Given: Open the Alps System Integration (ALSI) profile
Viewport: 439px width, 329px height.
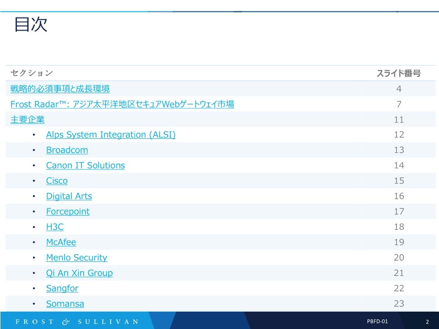Looking at the screenshot, I should 111,134.
